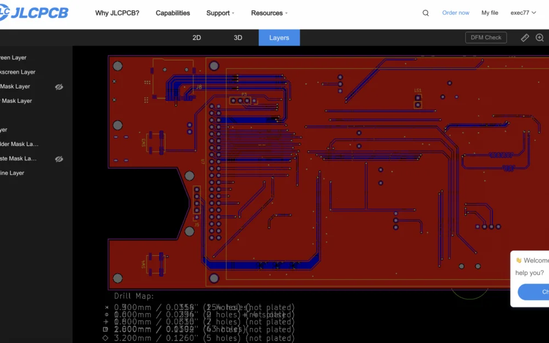Click the Layers view toggle button

tap(279, 37)
